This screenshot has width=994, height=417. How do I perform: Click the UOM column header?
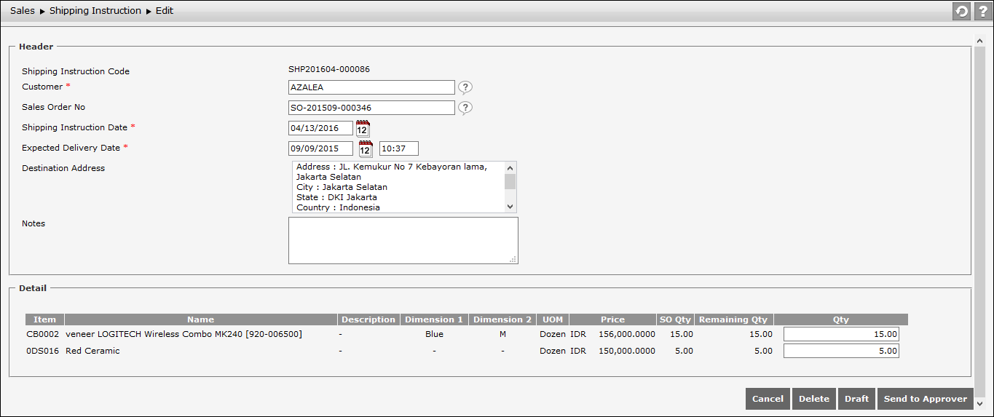click(x=553, y=319)
